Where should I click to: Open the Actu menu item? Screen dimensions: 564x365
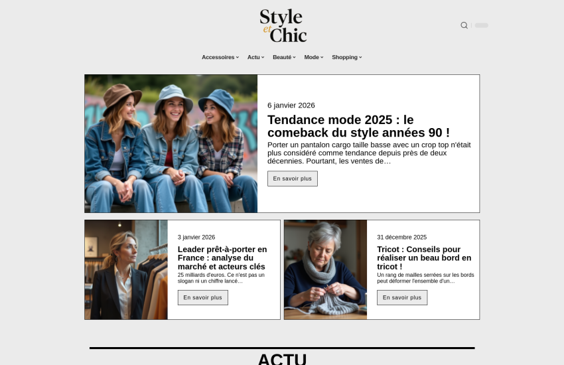(255, 57)
